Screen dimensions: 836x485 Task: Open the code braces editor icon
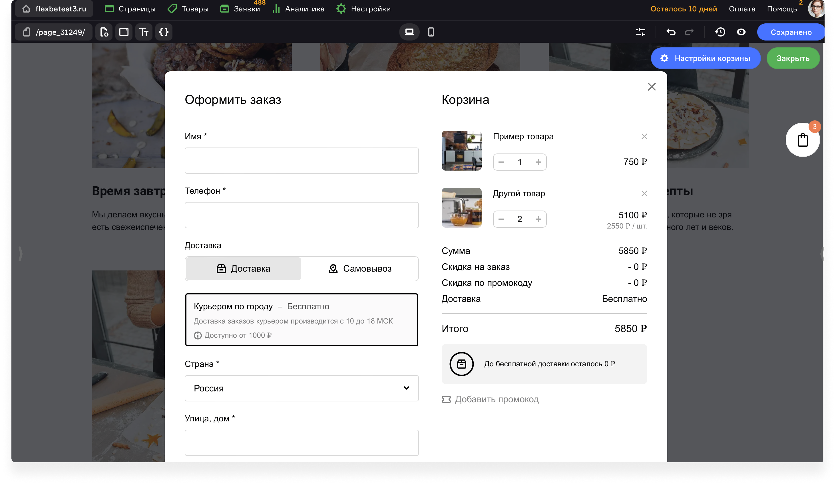(164, 32)
